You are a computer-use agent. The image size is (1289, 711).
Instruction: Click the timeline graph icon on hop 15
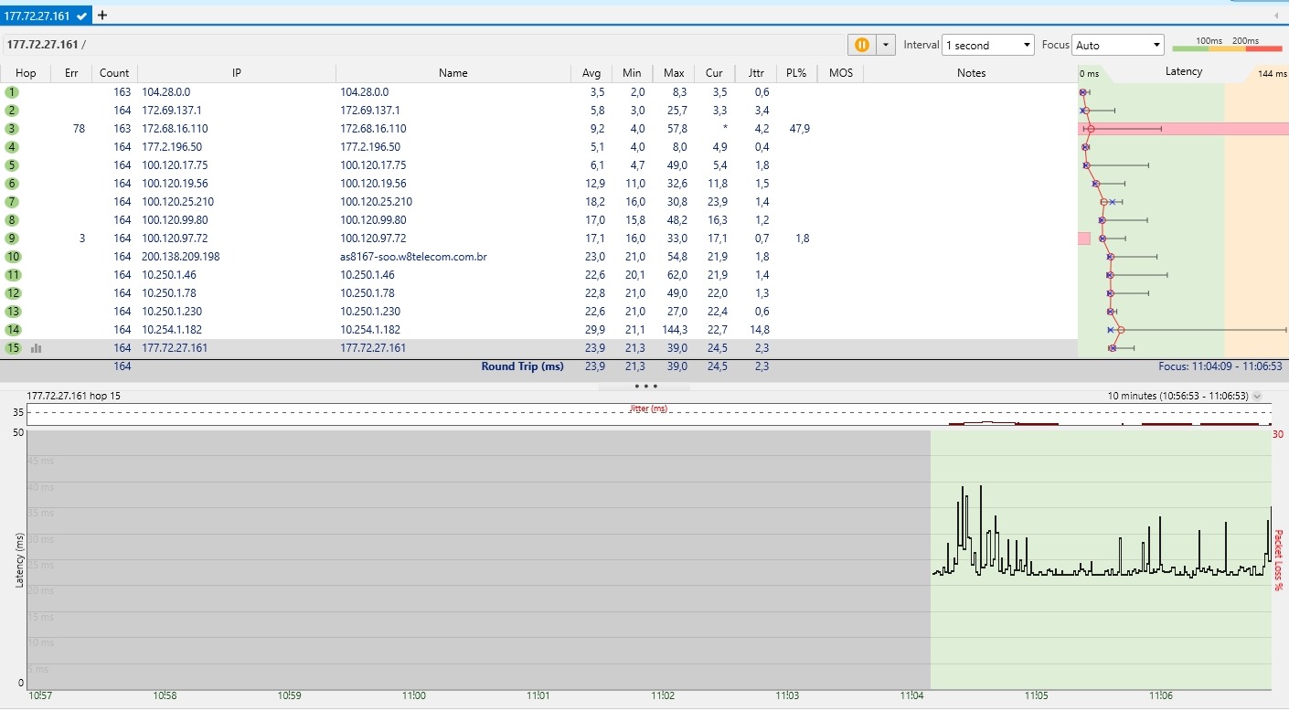coord(37,348)
